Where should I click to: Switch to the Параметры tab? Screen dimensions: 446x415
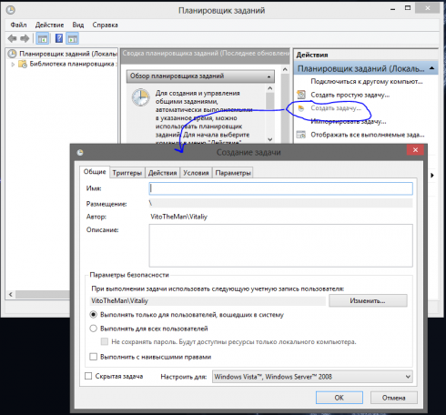click(x=233, y=173)
